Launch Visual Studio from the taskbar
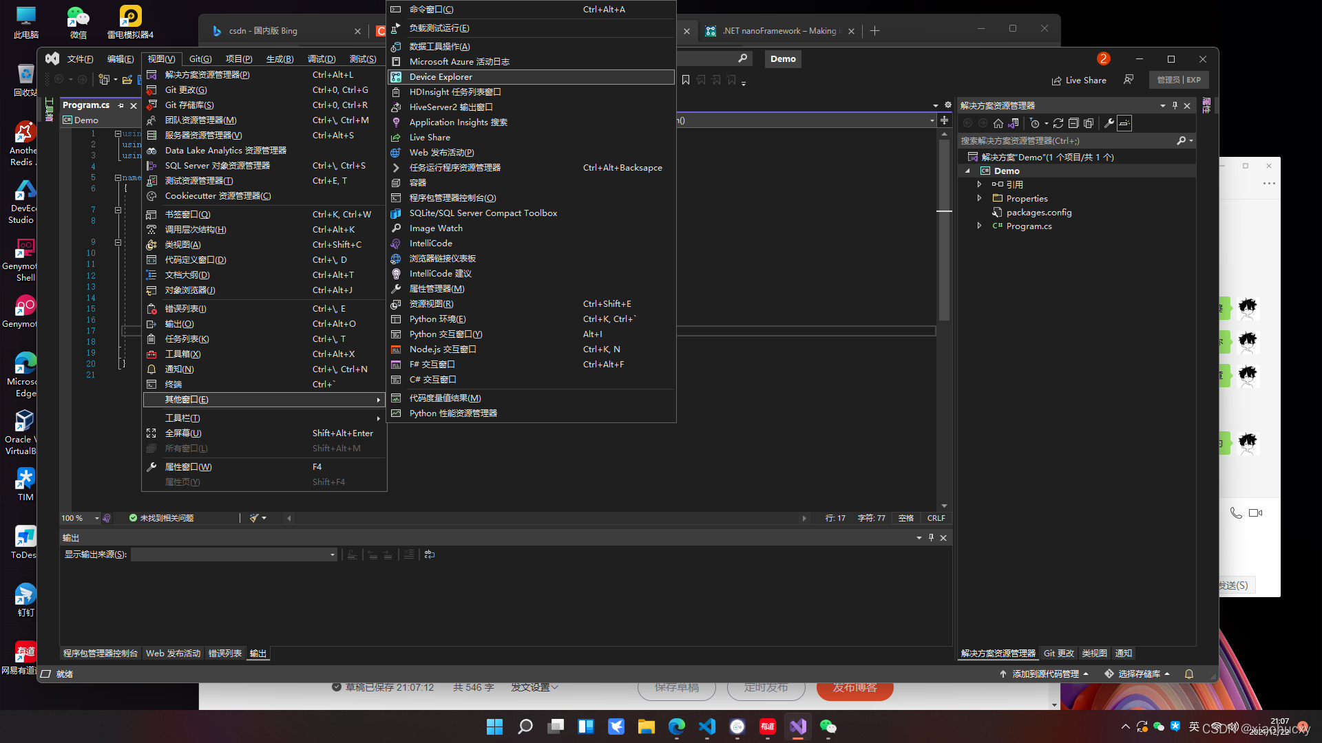This screenshot has height=743, width=1322. [x=797, y=726]
